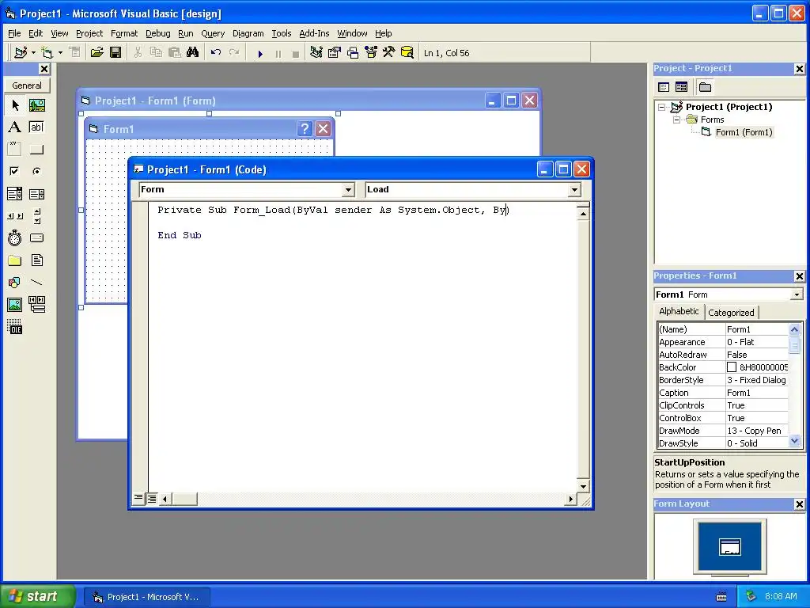Select the DriveListBox control tool
810x608 pixels.
click(x=36, y=237)
